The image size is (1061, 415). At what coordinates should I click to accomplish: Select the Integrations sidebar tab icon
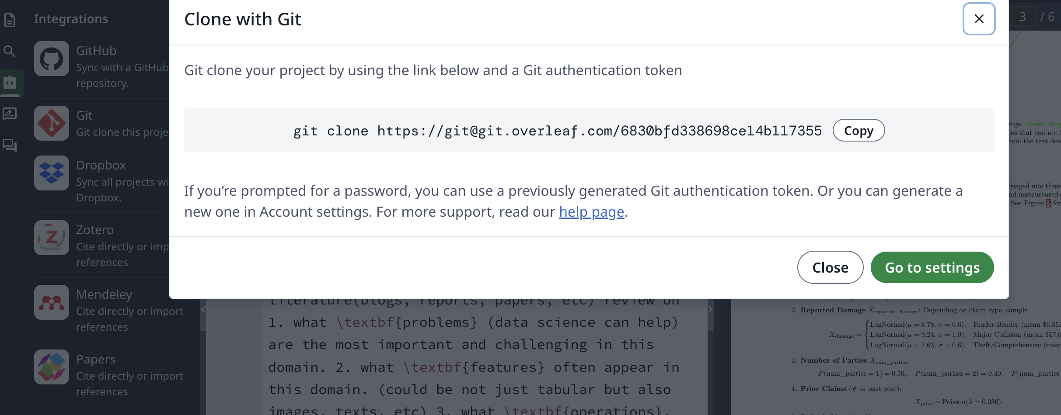point(10,83)
